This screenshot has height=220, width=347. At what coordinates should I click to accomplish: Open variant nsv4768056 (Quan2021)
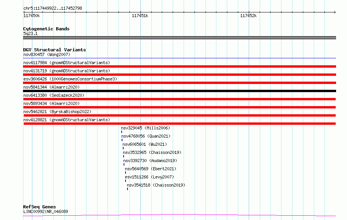(x=146, y=136)
